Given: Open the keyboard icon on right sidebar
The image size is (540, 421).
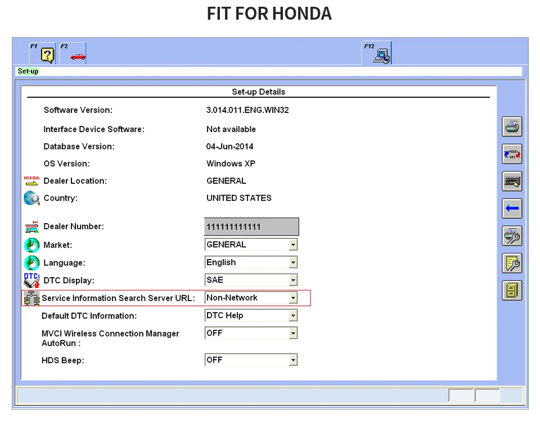Looking at the screenshot, I should pos(512,181).
